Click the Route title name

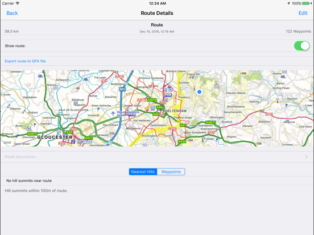pos(157,25)
